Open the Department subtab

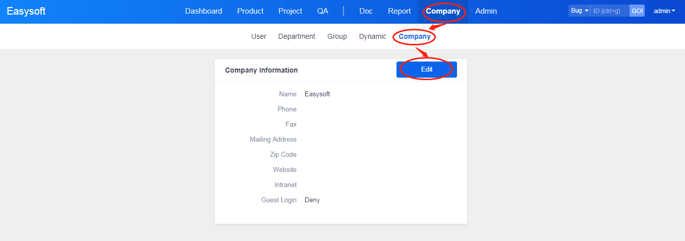click(x=297, y=36)
